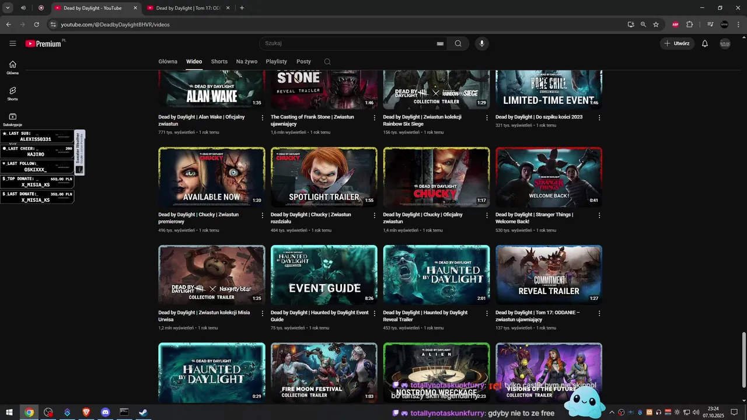
Task: Open Chrome extensions puzzle icon
Action: 689,24
